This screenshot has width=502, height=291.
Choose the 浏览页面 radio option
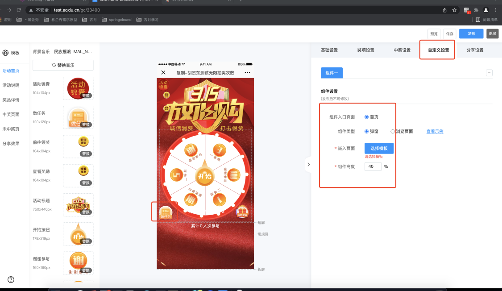coord(393,132)
